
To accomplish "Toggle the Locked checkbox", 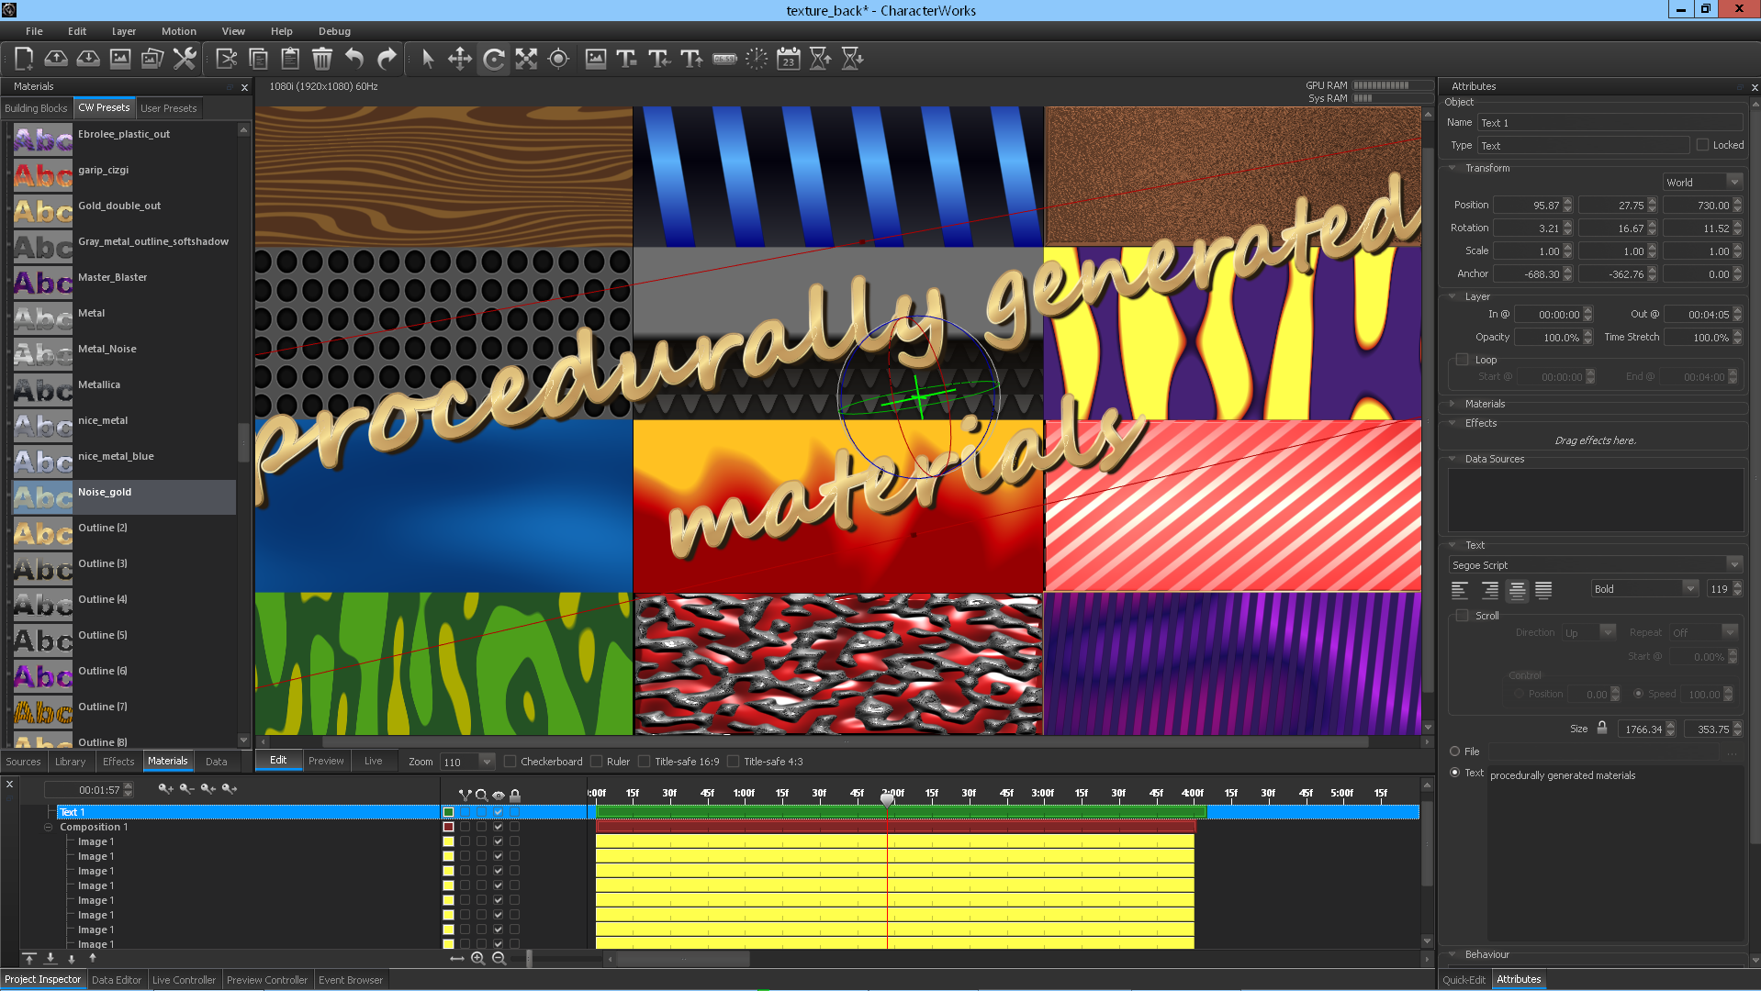I will (1702, 145).
